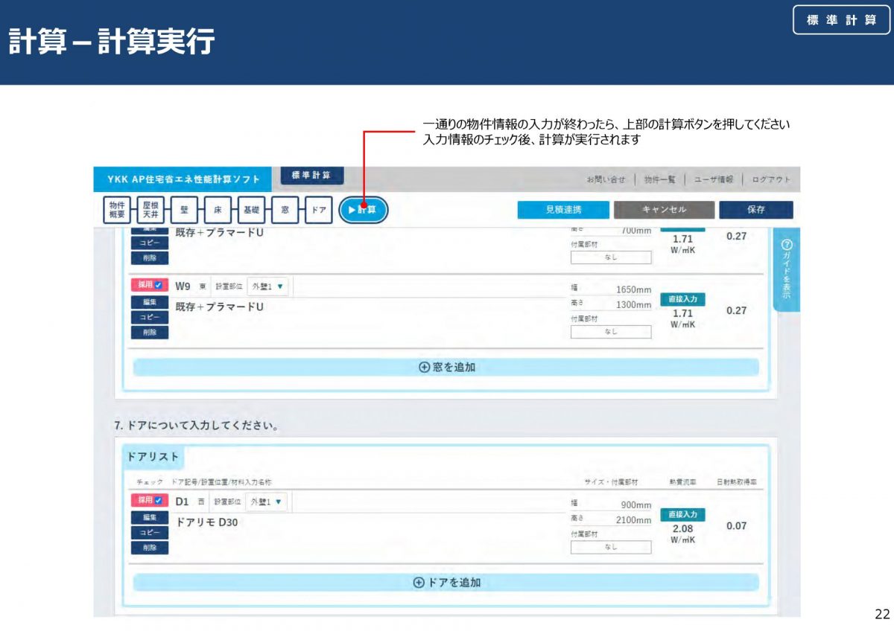This screenshot has height=631, width=894.
Task: Go to the 屋根天井 step
Action: (150, 211)
